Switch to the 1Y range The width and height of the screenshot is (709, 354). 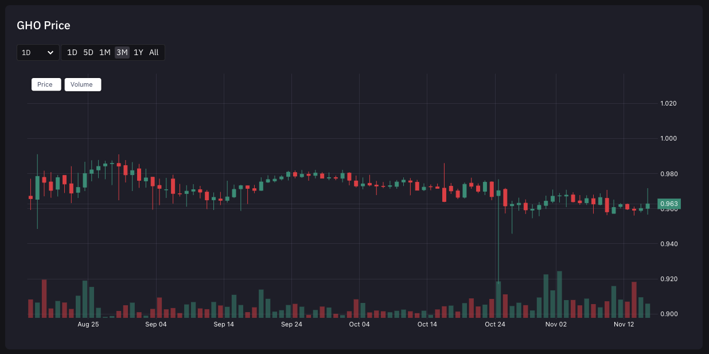click(x=138, y=53)
